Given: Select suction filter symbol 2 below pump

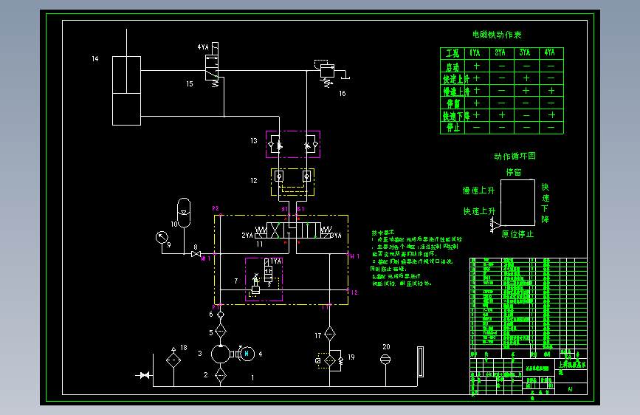Looking at the screenshot, I should pos(221,375).
